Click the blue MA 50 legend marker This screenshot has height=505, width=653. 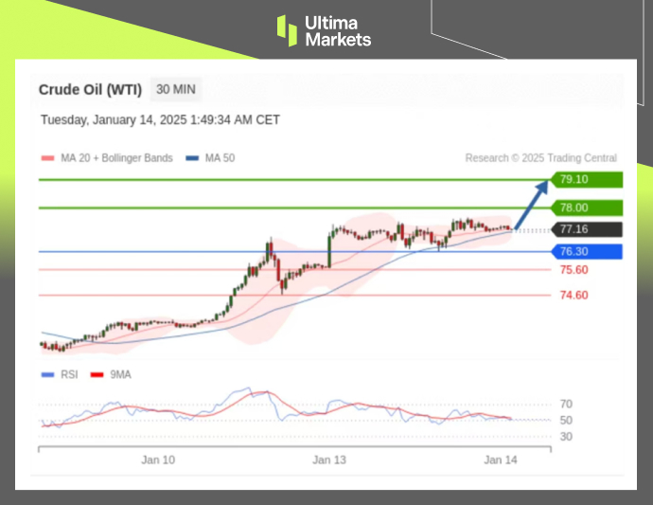(193, 158)
